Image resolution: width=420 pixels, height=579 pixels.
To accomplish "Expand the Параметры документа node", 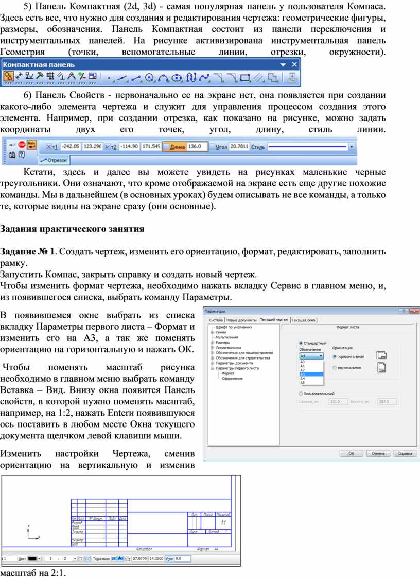I will click(212, 363).
